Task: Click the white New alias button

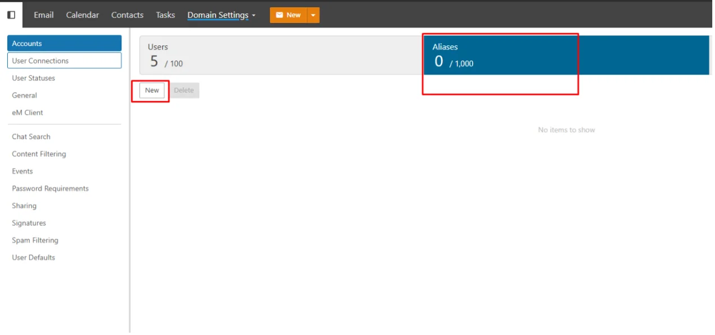Action: [152, 90]
